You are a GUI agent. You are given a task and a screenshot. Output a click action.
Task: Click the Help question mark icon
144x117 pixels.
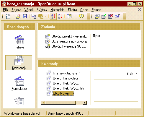pos(81,16)
